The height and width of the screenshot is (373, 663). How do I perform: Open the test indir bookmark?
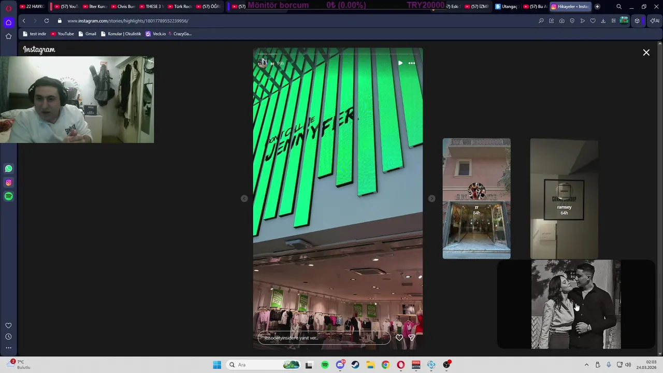[35, 34]
